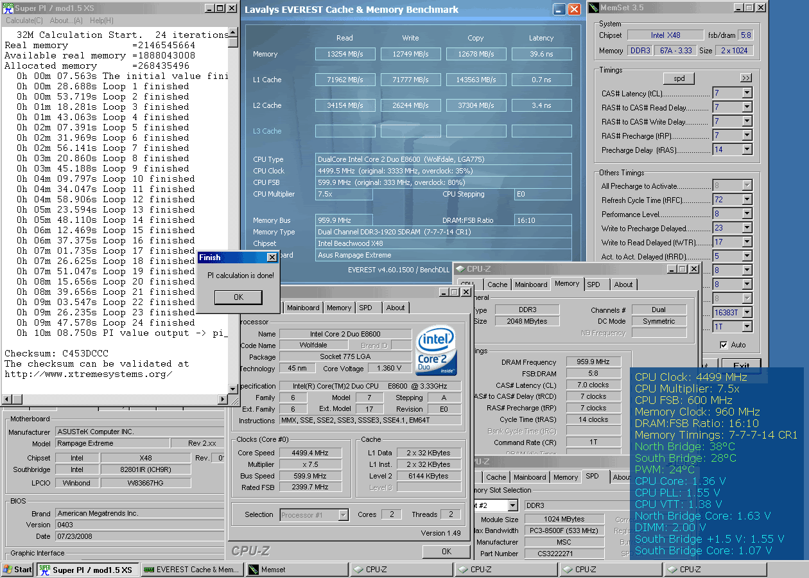Switch to Memset on the taskbar
This screenshot has width=809, height=578.
click(297, 569)
